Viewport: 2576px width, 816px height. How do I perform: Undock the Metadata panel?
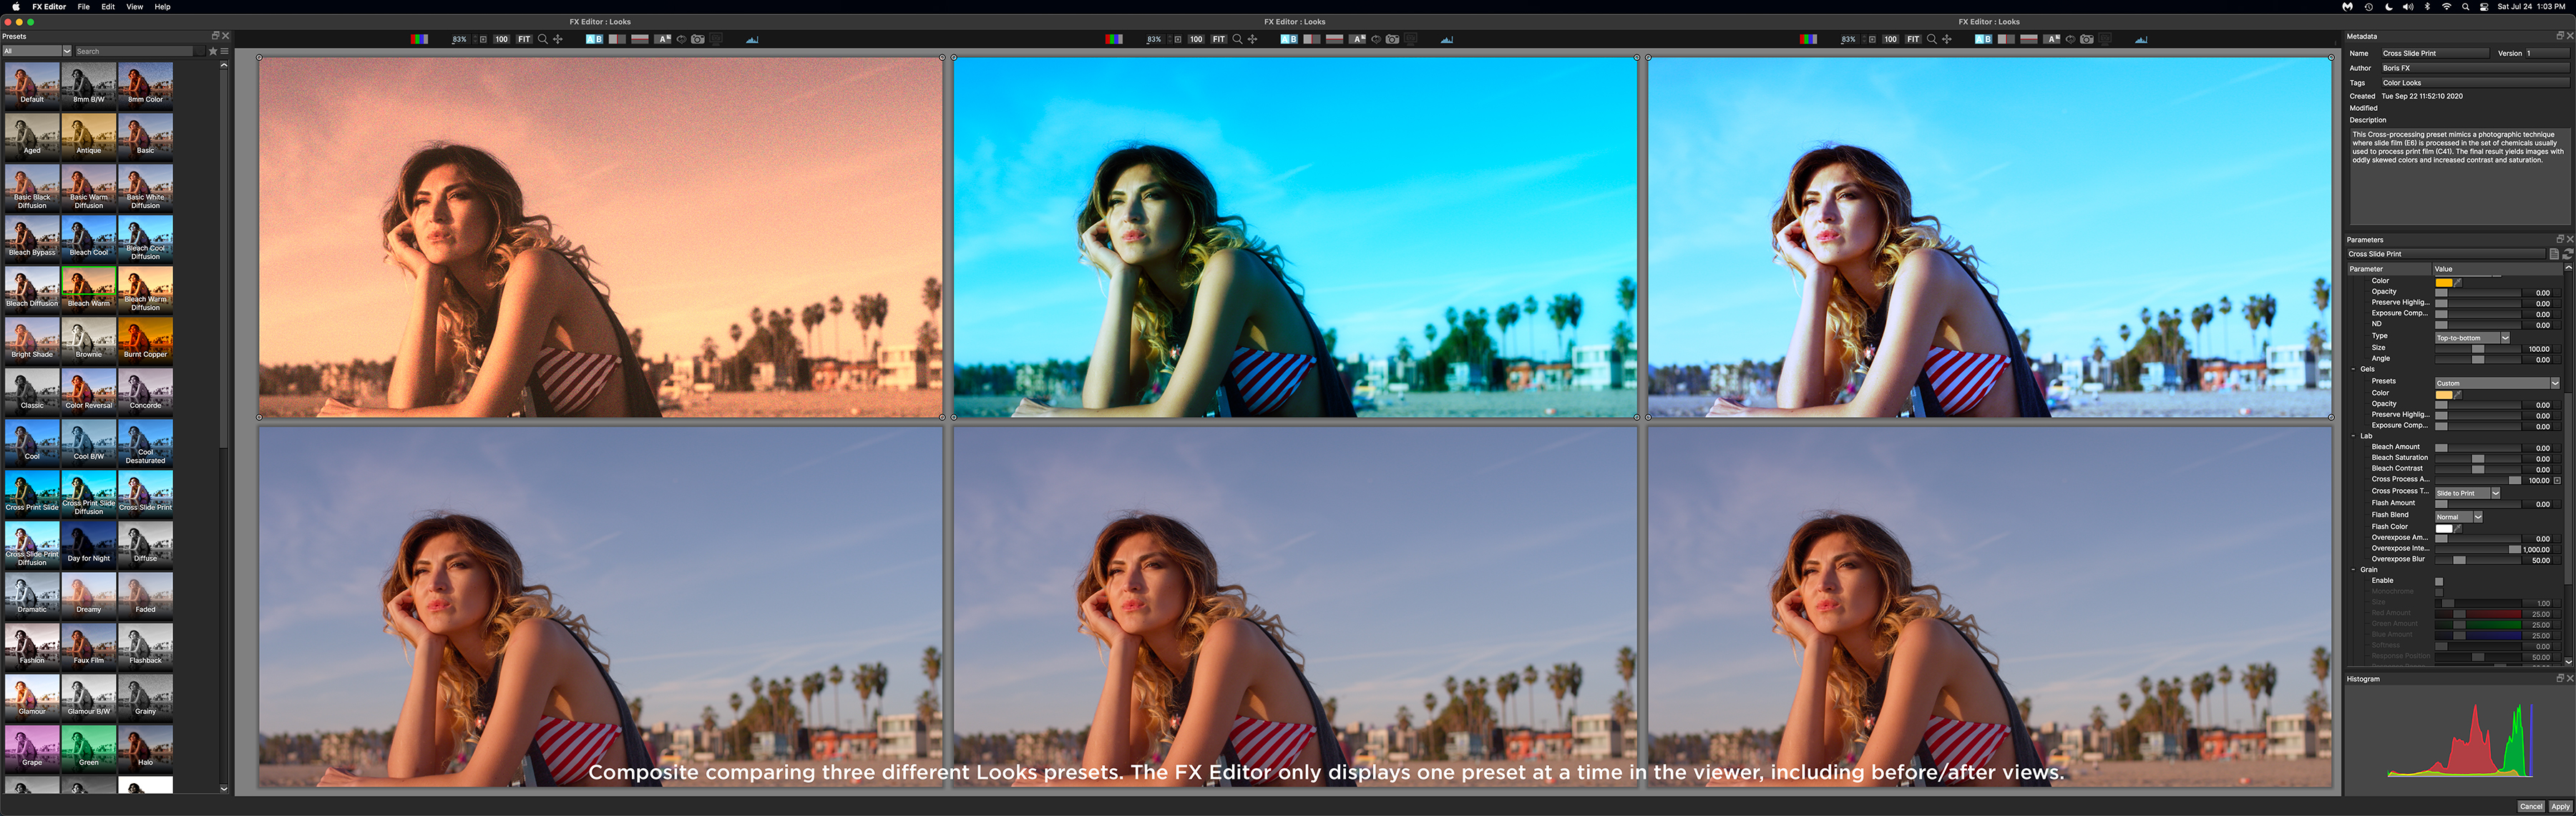(x=2560, y=35)
